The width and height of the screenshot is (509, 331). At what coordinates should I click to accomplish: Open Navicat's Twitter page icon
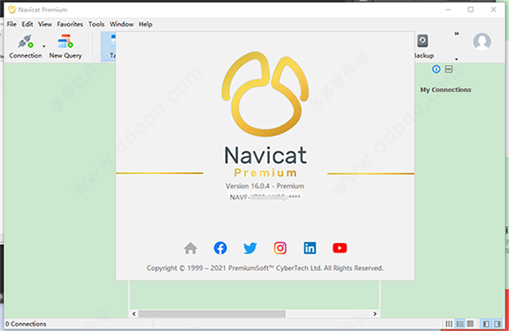coord(250,248)
